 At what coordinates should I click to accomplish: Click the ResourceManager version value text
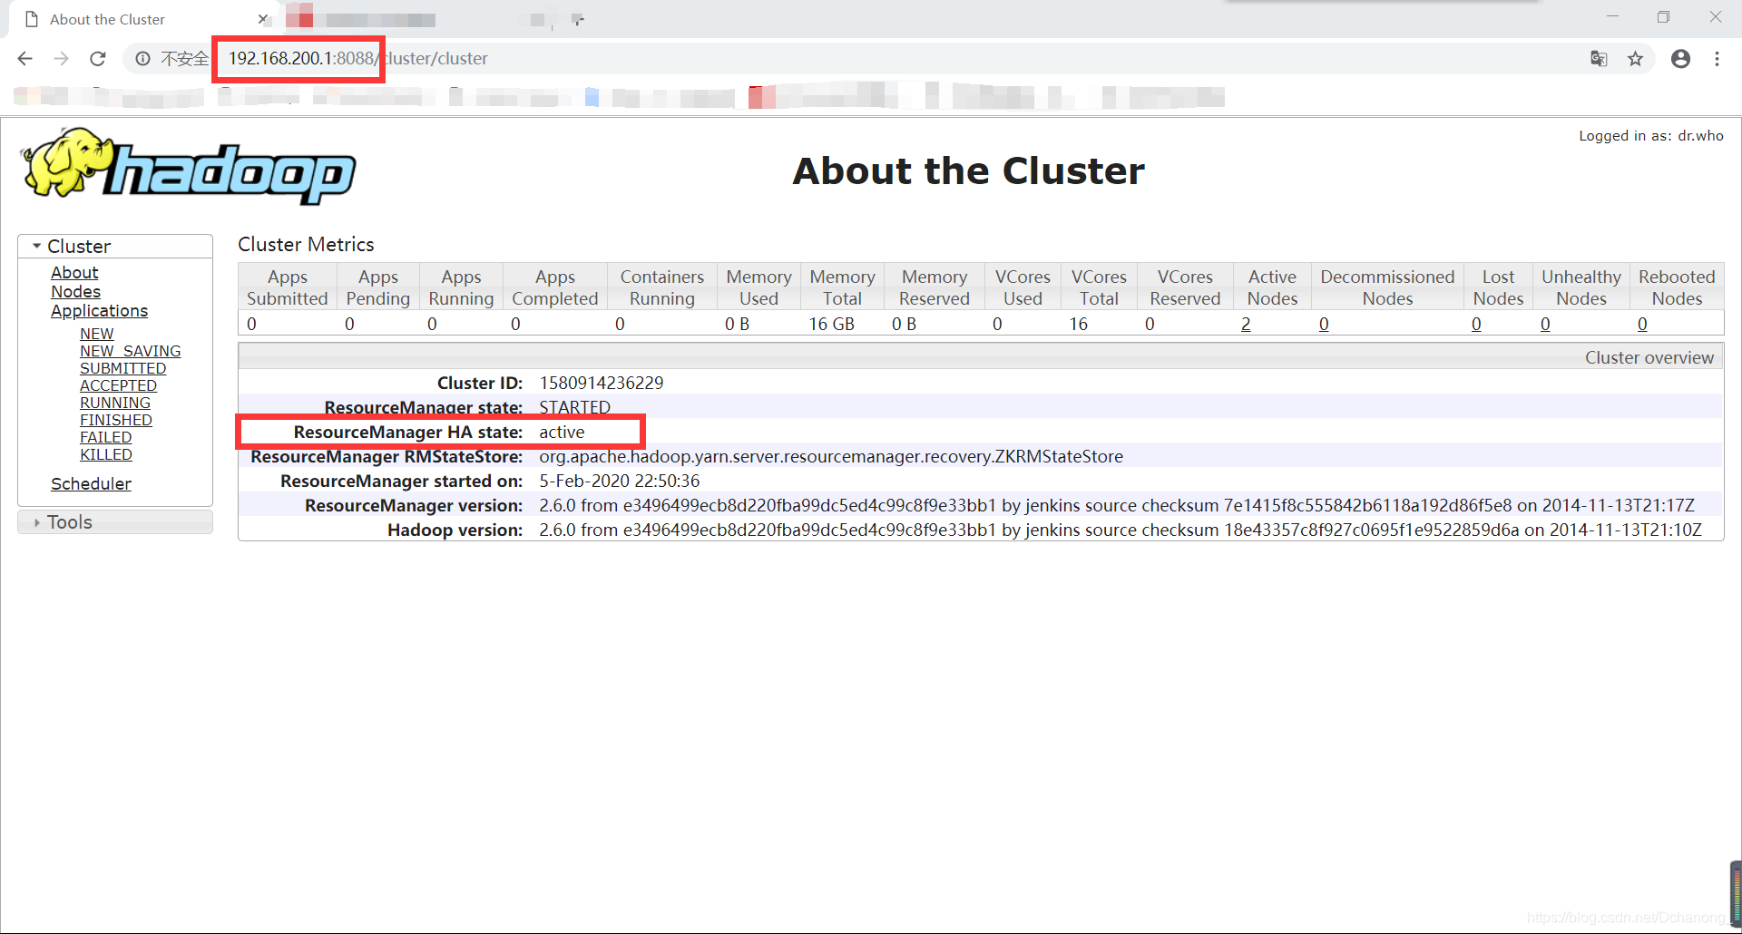(1116, 505)
